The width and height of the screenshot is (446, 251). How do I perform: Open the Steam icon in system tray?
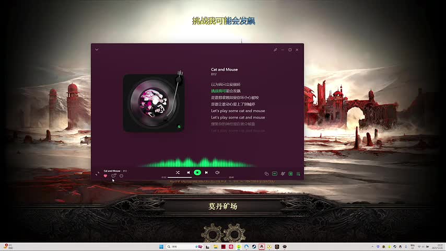point(394,247)
